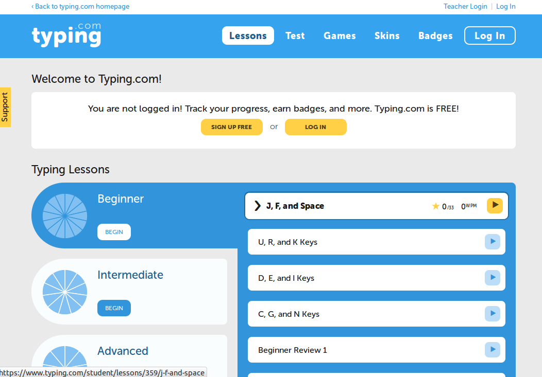The height and width of the screenshot is (377, 542).
Task: Begin the Beginner lessons
Action: [x=114, y=232]
